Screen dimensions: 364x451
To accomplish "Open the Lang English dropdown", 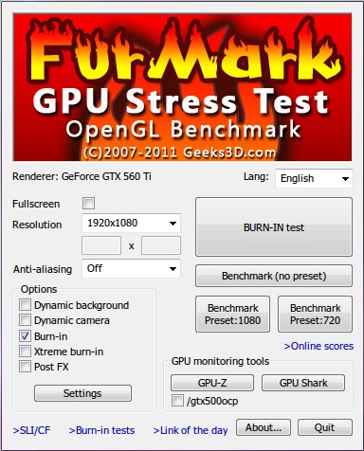I will 314,178.
